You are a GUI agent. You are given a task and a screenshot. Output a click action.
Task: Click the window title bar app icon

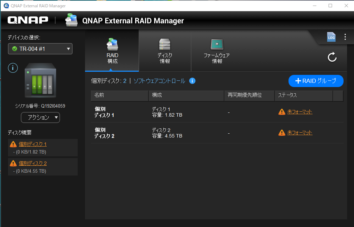click(6, 6)
